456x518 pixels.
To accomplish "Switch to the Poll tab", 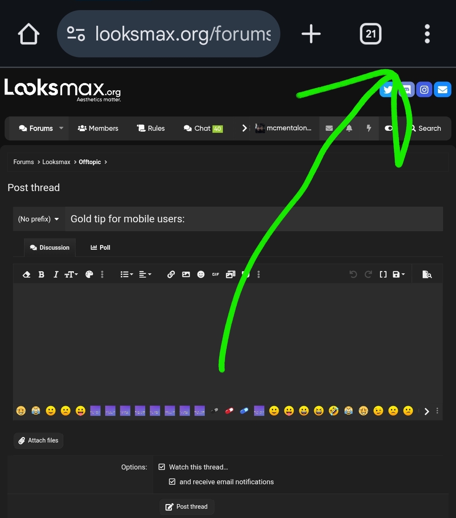I will point(100,248).
